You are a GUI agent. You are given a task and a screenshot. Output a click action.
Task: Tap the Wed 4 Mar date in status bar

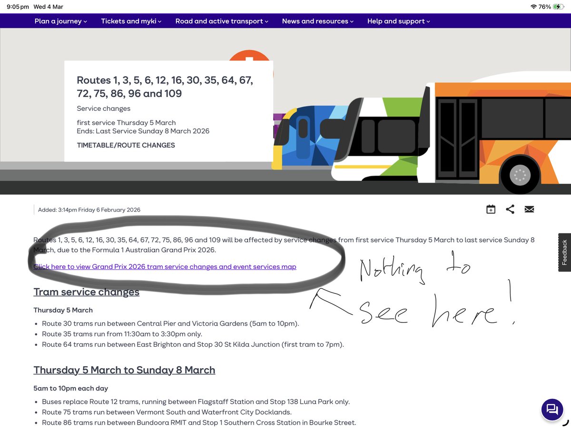[49, 7]
